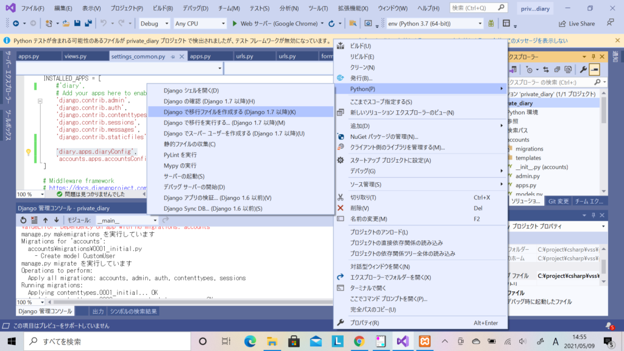Choose ビルド(U) in the context menu
The height and width of the screenshot is (351, 624).
point(420,46)
